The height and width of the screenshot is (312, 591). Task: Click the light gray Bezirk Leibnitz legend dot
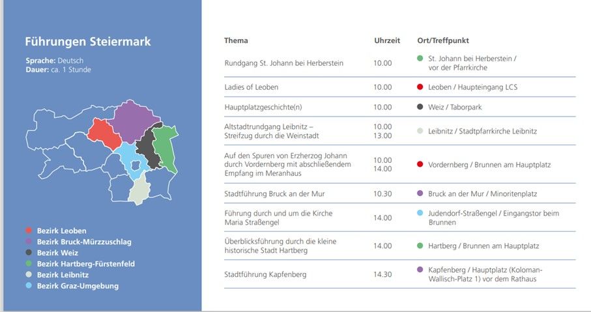tap(29, 275)
